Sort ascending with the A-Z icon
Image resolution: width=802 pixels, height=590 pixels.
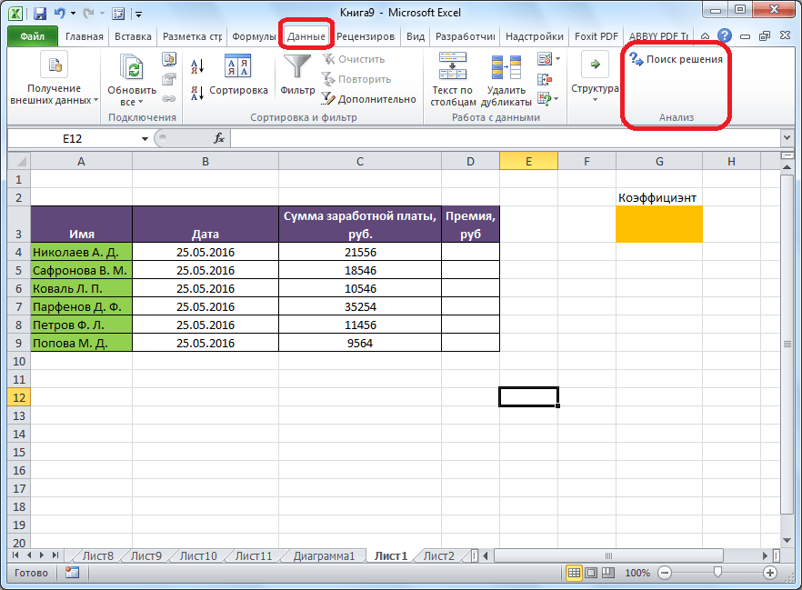click(x=197, y=65)
